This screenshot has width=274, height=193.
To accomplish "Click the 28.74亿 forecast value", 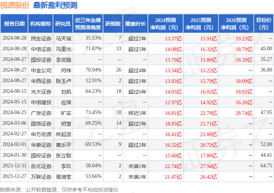I will (x=244, y=113).
